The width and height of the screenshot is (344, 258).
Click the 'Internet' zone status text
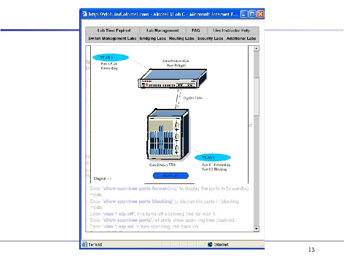[221, 245]
